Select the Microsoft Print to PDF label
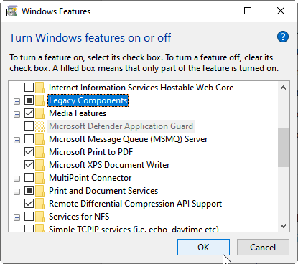298x264 pixels. [x=91, y=152]
